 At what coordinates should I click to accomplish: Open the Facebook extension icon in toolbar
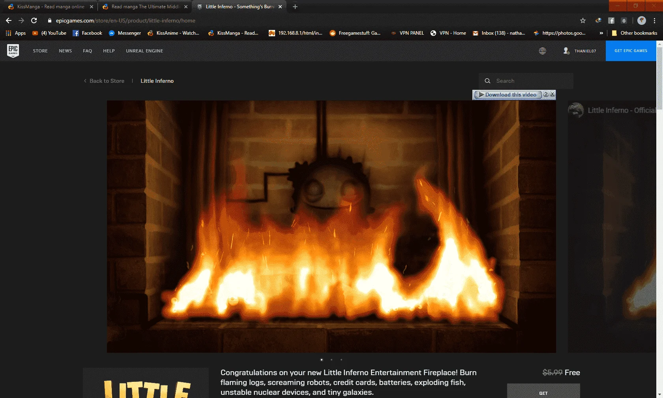click(x=611, y=20)
